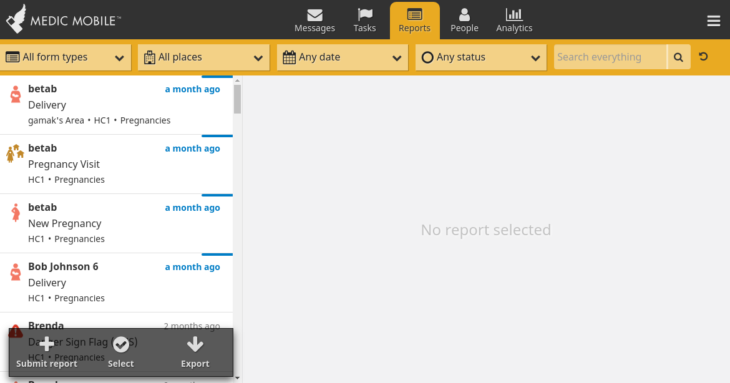Go to the People tab
The width and height of the screenshot is (730, 383).
click(x=464, y=21)
